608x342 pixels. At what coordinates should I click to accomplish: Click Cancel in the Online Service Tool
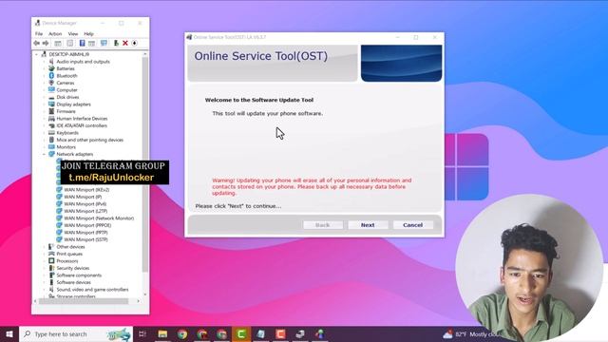click(x=412, y=225)
